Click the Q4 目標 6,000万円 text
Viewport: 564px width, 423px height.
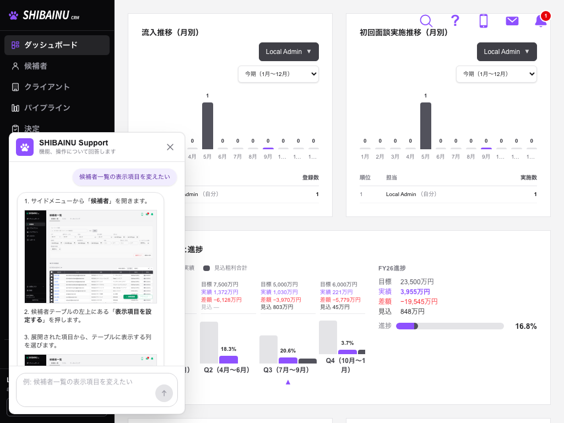[x=339, y=285]
